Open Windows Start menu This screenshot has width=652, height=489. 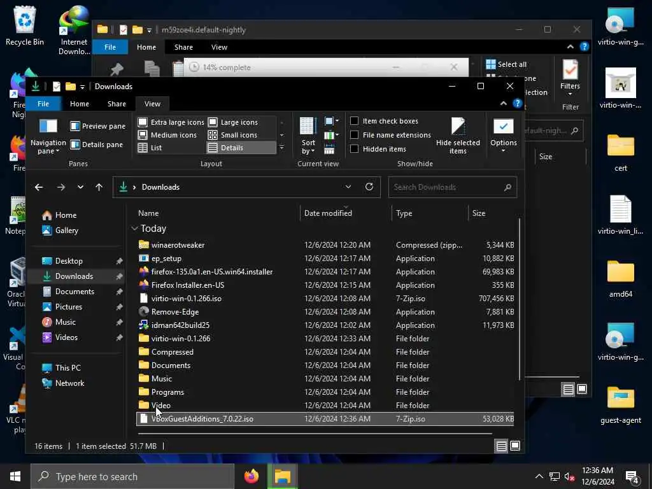tap(15, 476)
